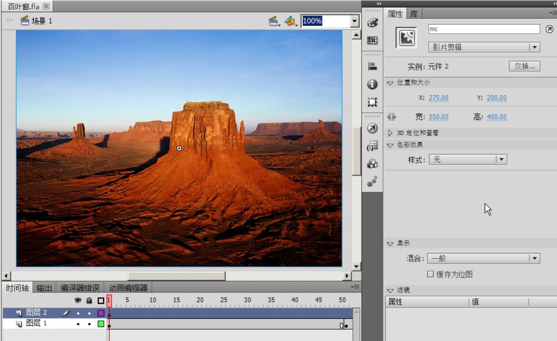This screenshot has width=557, height=341.
Task: Open the Components panel icon
Action: 372,163
